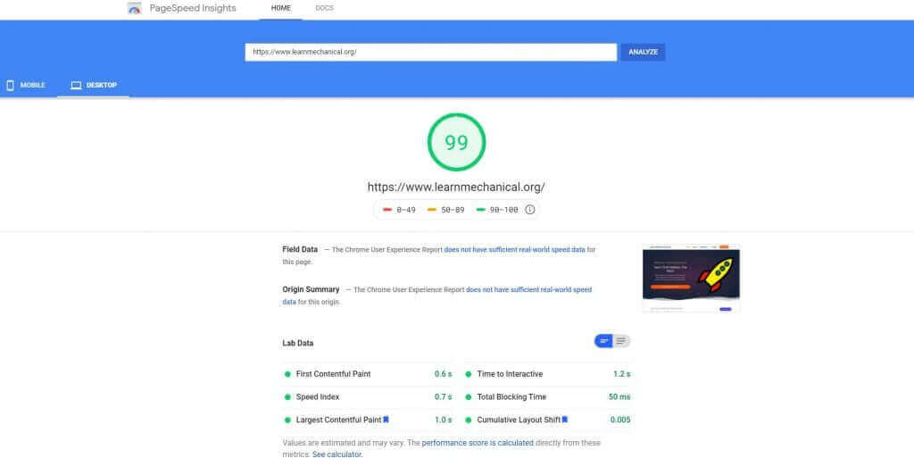The height and width of the screenshot is (467, 914).
Task: Click the PageSpeed Insights title text
Action: click(193, 8)
